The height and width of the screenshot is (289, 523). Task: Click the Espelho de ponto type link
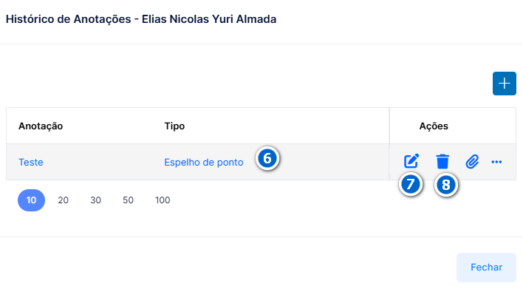pos(203,162)
